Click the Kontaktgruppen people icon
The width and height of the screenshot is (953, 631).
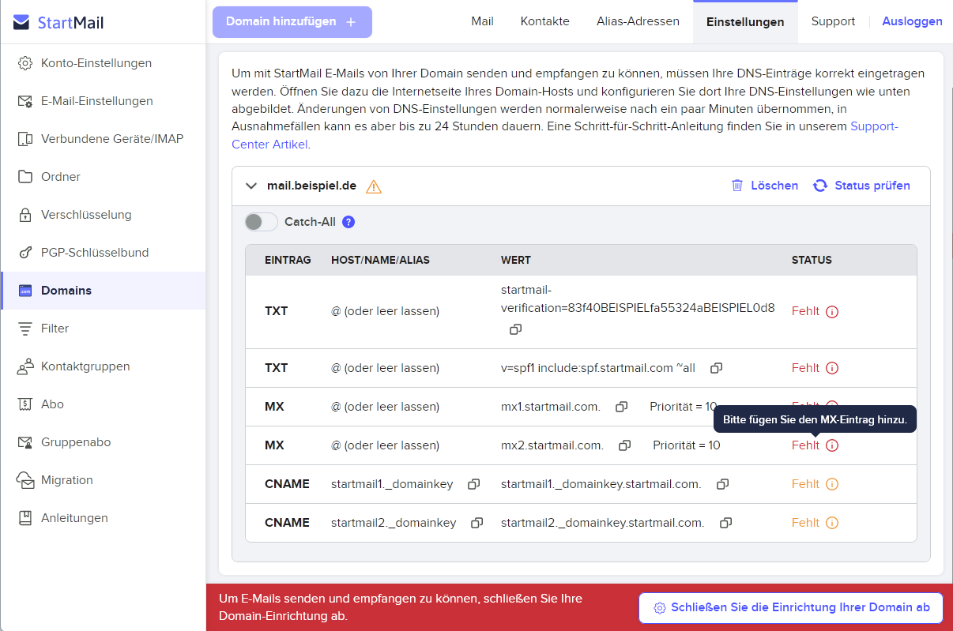[25, 366]
